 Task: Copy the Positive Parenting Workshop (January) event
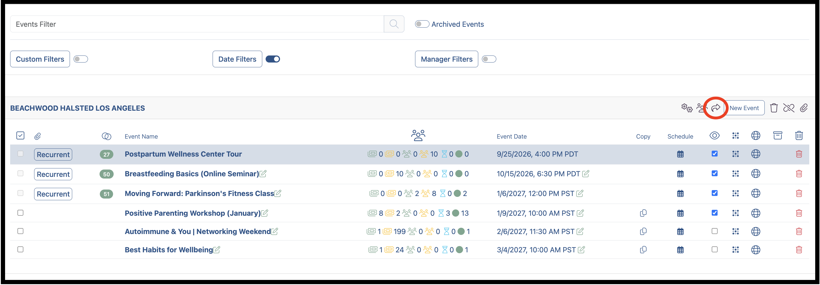coord(643,213)
